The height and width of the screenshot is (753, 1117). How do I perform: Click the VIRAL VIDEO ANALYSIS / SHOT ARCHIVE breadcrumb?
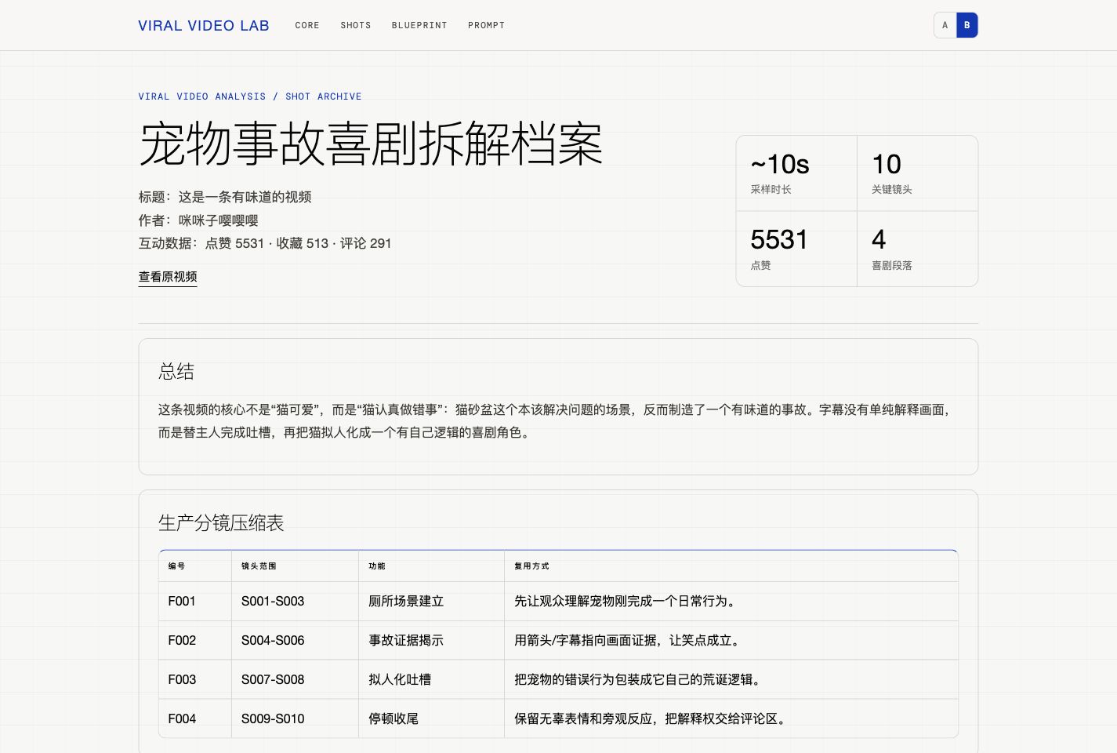pos(250,96)
